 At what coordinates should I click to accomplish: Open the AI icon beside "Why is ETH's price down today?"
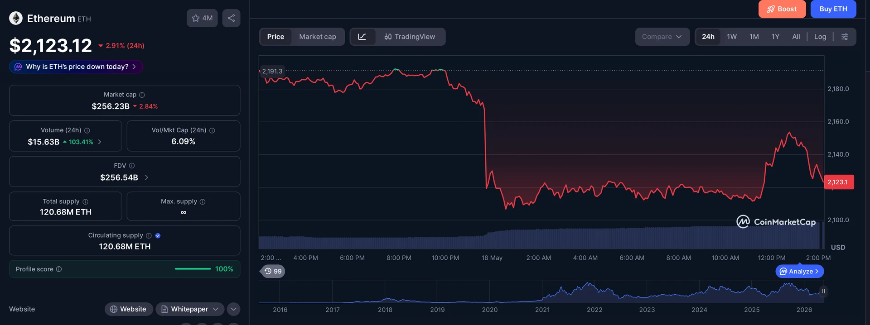(x=18, y=67)
